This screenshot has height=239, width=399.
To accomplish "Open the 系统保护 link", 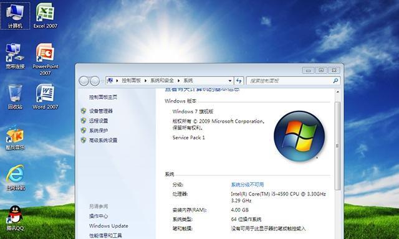I will (x=99, y=130).
